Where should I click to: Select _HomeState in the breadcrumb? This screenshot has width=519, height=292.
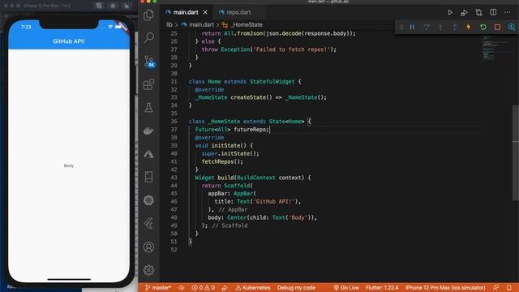click(247, 24)
